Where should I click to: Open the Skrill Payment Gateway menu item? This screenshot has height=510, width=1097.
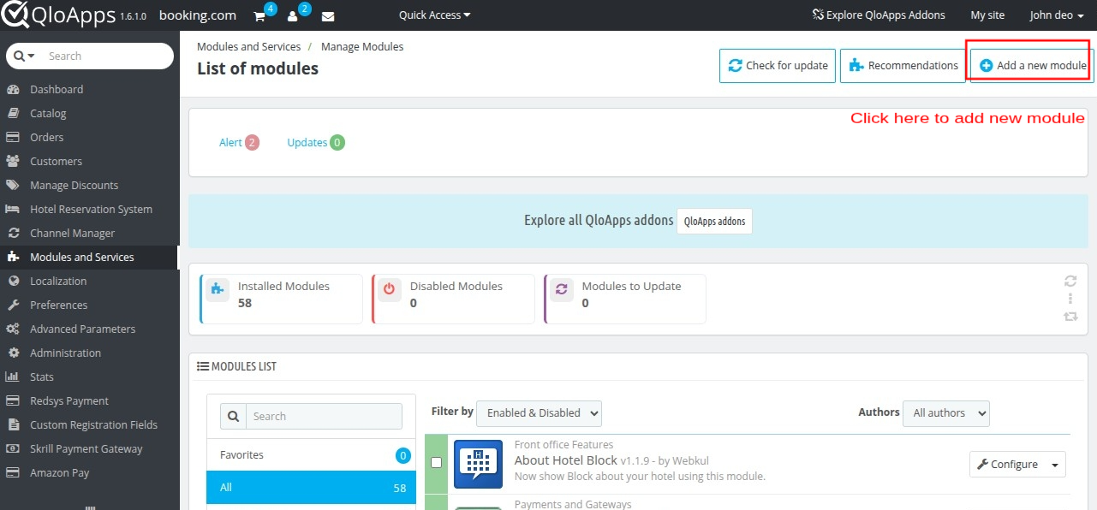pyautogui.click(x=90, y=448)
